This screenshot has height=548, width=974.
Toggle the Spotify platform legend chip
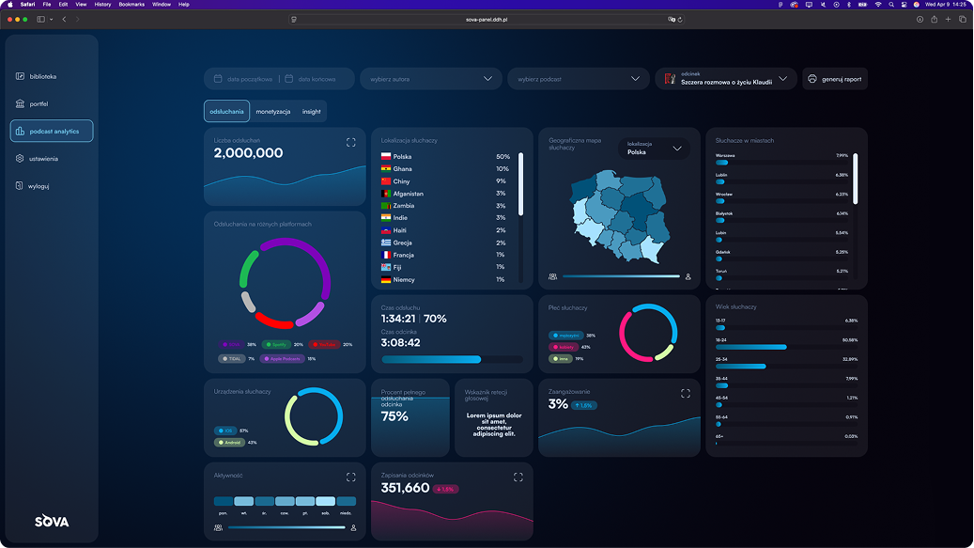tap(276, 345)
